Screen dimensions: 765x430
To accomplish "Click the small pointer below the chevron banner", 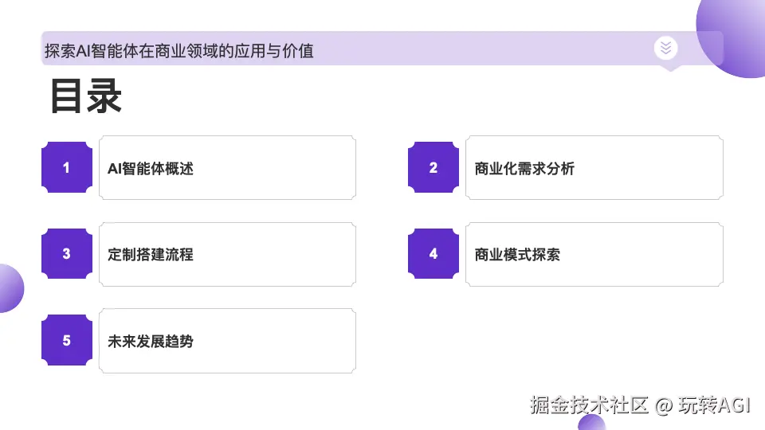I will [669, 68].
